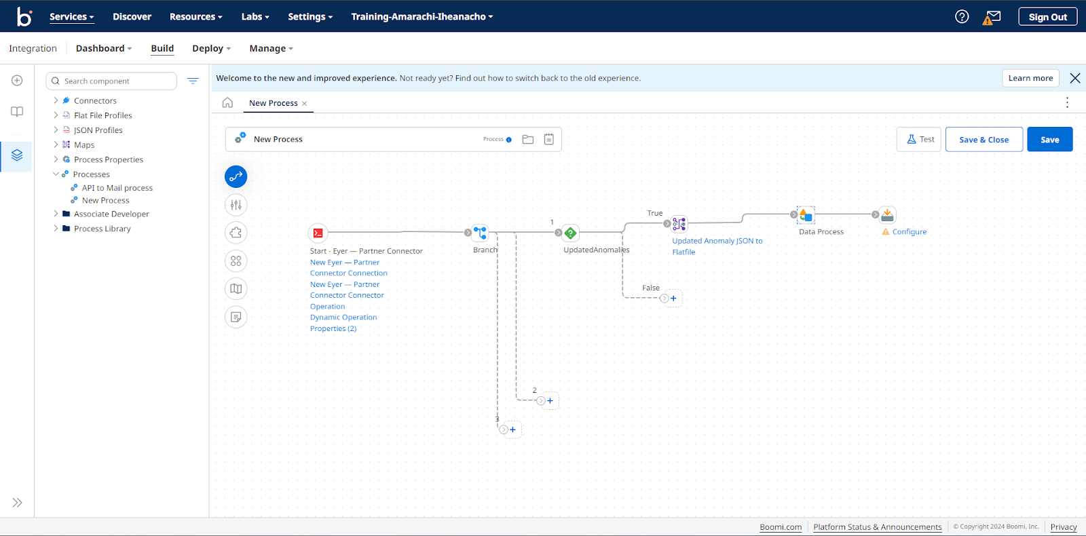1086x536 pixels.
Task: Expand the Process Library folder
Action: [x=56, y=229]
